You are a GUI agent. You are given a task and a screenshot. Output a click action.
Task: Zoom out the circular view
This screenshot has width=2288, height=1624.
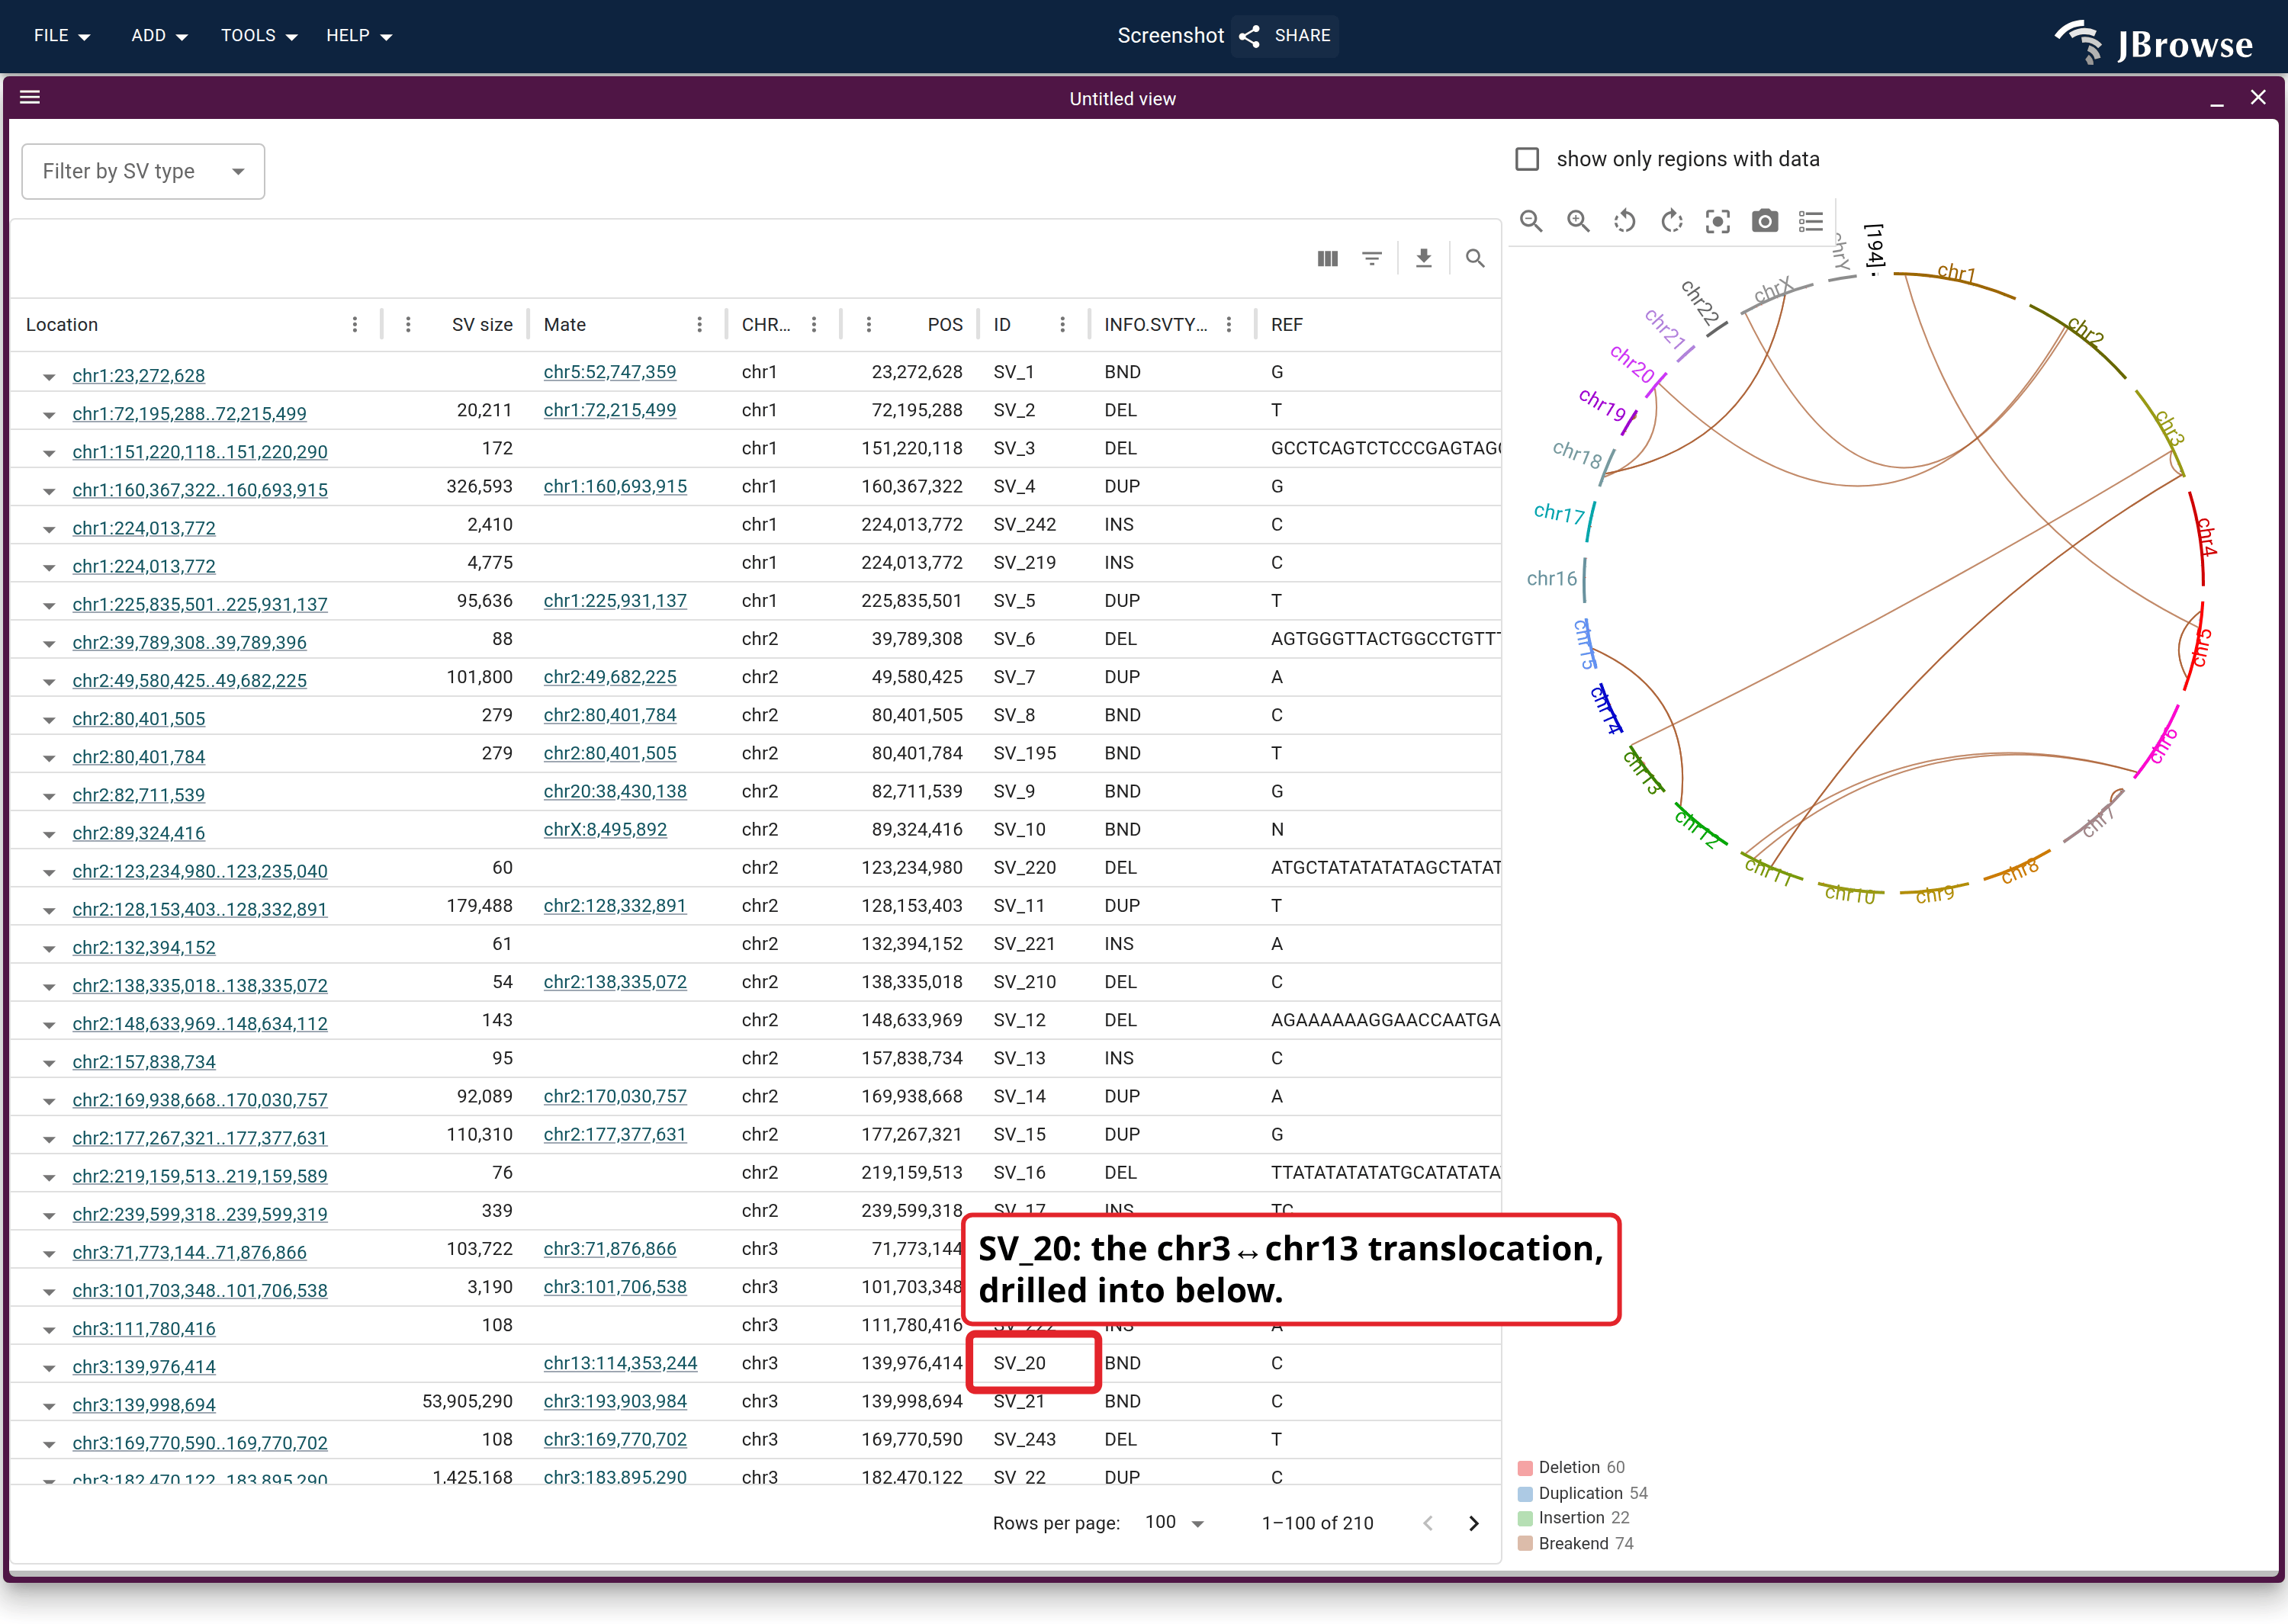pos(1531,221)
